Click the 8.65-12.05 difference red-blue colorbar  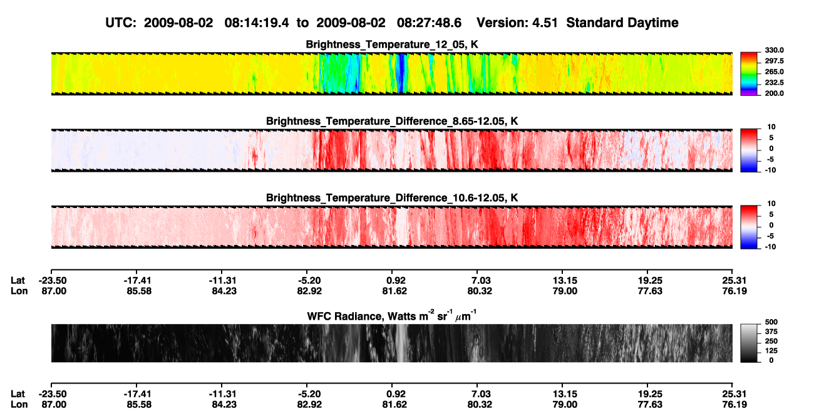(748, 150)
